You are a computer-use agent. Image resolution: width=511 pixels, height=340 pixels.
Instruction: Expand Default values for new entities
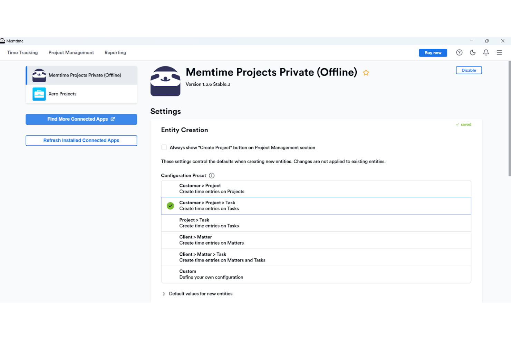(x=197, y=293)
